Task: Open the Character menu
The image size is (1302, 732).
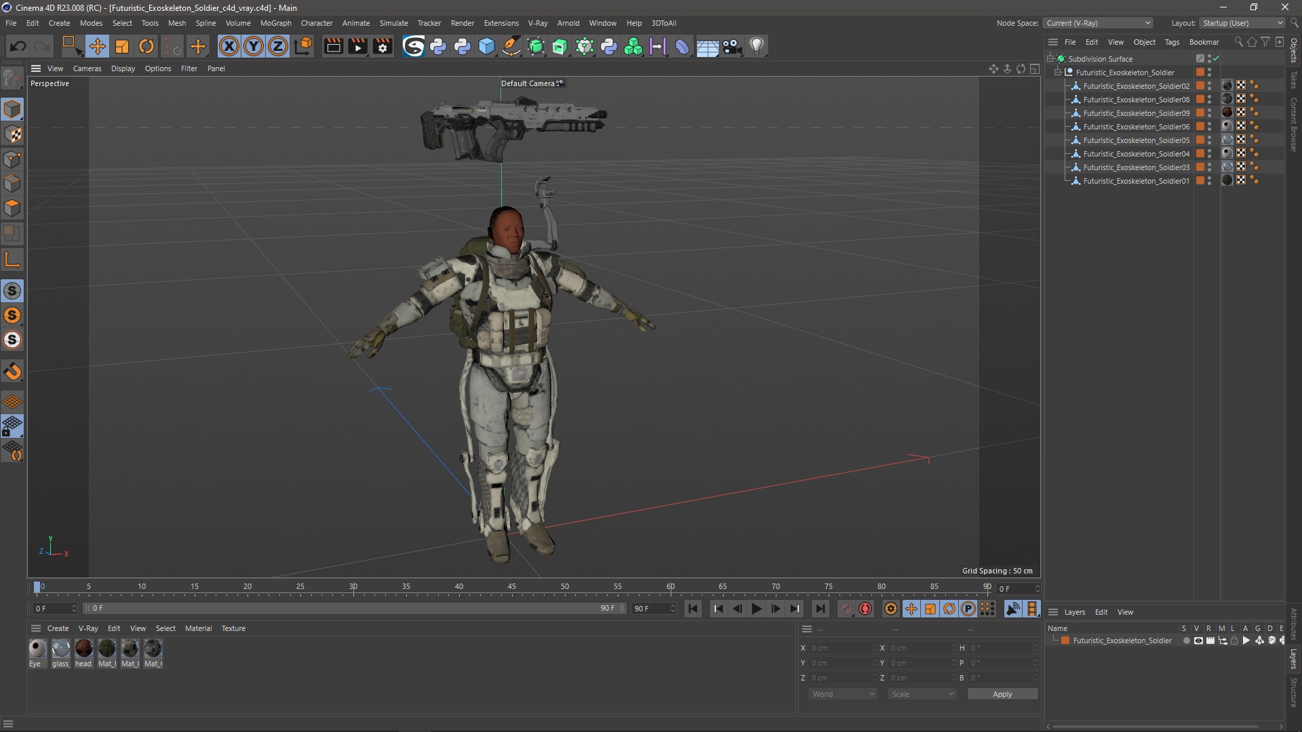Action: [x=317, y=23]
